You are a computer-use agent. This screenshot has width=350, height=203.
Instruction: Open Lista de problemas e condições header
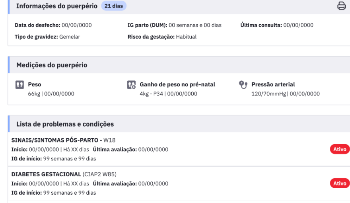65,124
